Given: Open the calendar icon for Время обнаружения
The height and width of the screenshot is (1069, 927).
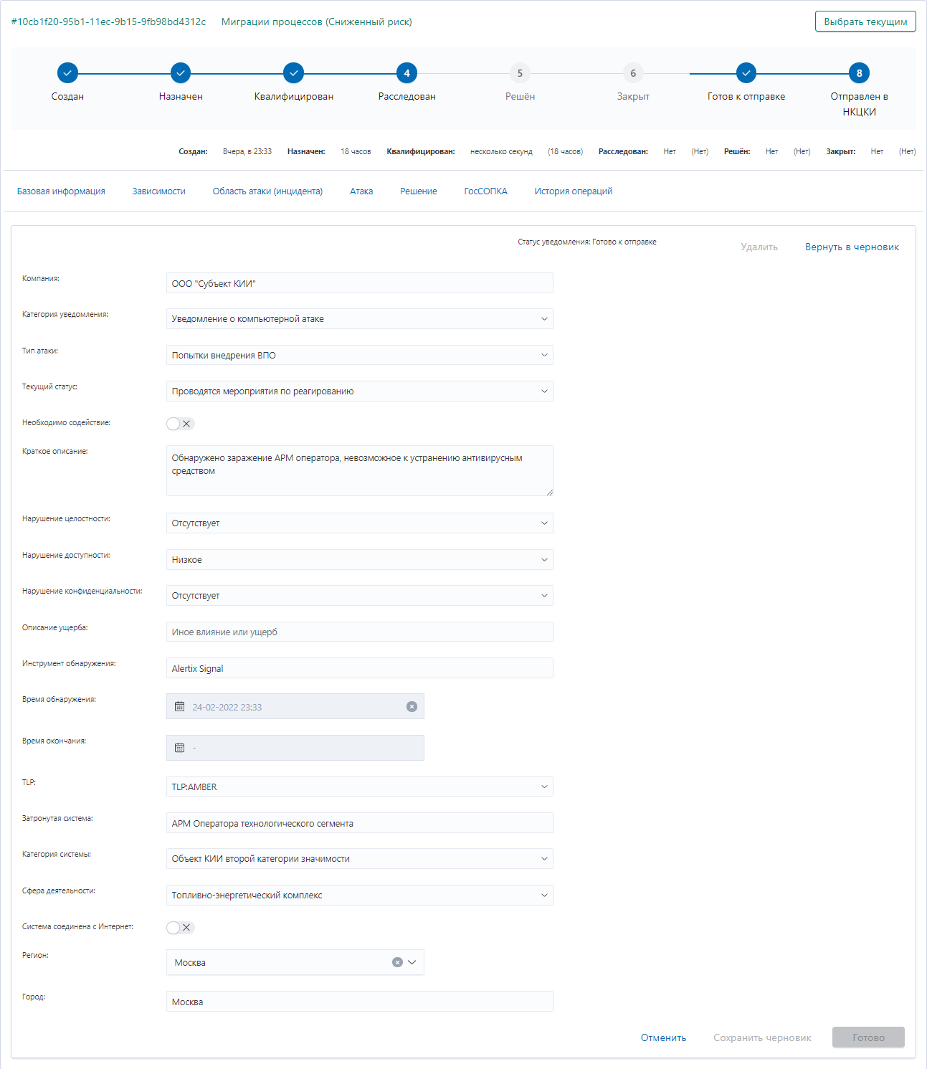Looking at the screenshot, I should 180,706.
